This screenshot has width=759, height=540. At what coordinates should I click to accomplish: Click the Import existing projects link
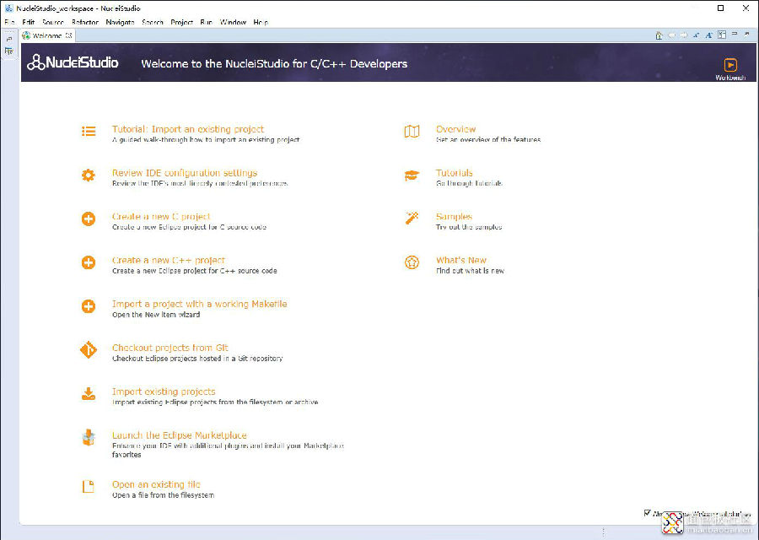click(164, 391)
